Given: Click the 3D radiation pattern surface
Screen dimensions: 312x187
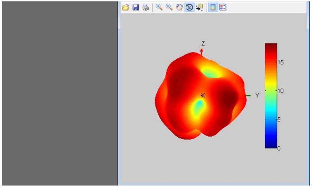Looking at the screenshot, I should (x=201, y=96).
